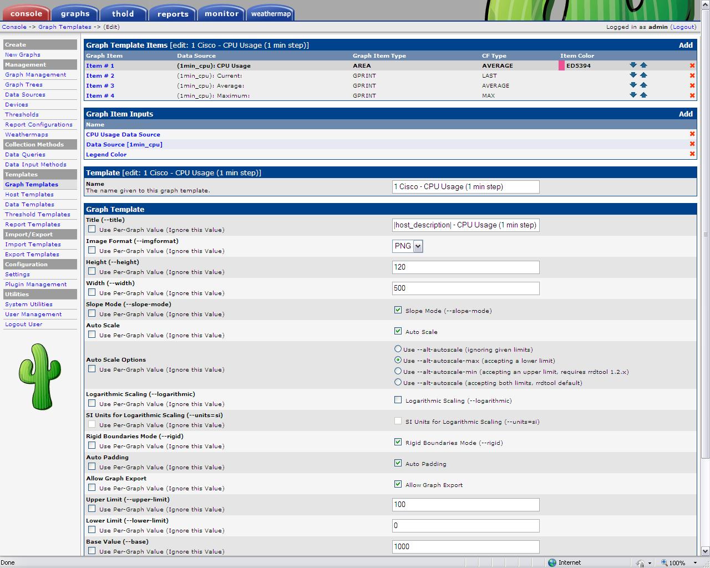The height and width of the screenshot is (568, 710).
Task: Select --alt-autoscale accepting both limits radio
Action: (x=398, y=382)
